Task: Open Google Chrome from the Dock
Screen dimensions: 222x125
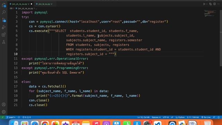Action: [x=45, y=123]
